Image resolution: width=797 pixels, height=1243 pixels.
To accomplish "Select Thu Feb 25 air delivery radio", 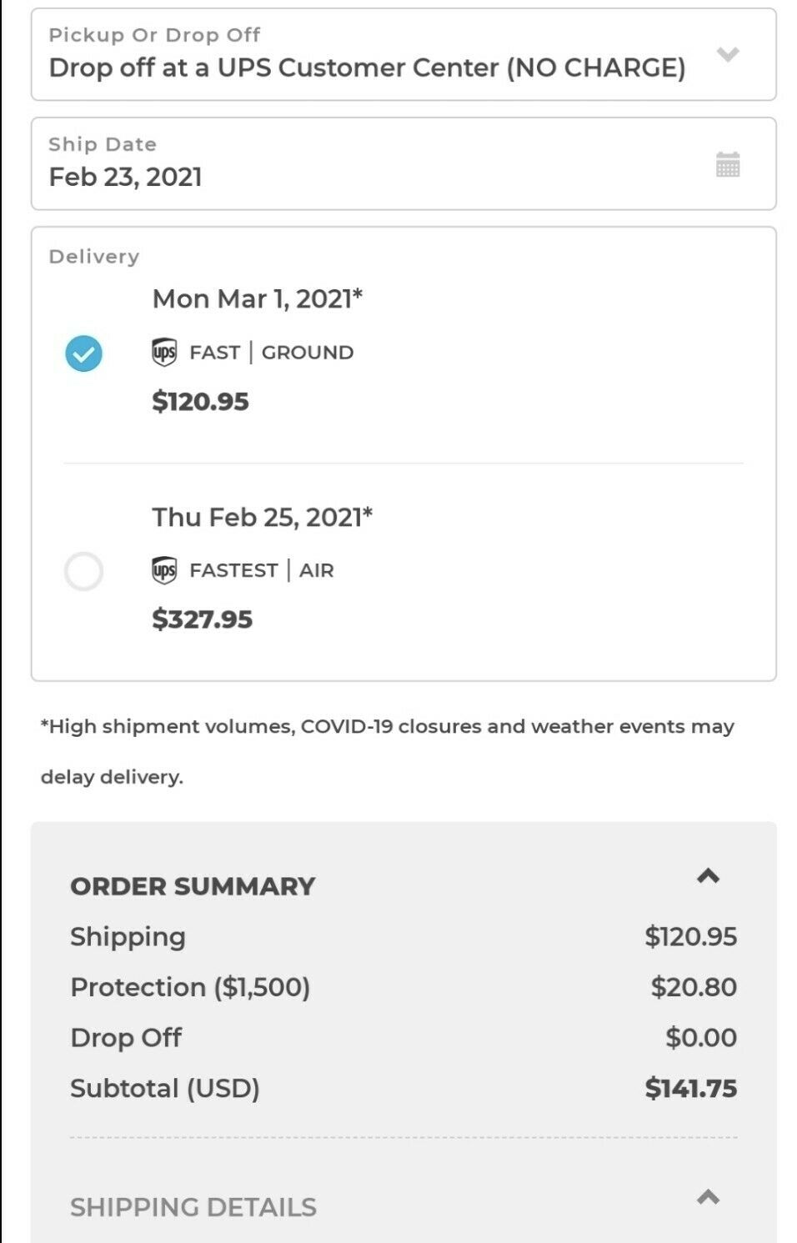I will coord(83,571).
